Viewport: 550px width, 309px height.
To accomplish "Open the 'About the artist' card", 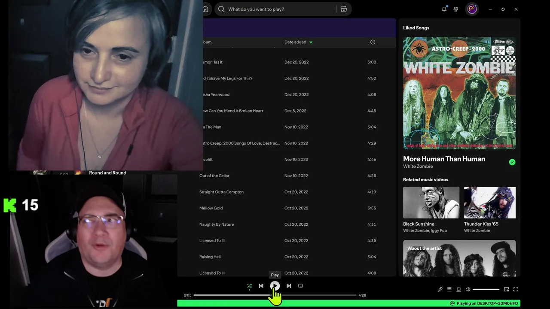I will pyautogui.click(x=459, y=258).
